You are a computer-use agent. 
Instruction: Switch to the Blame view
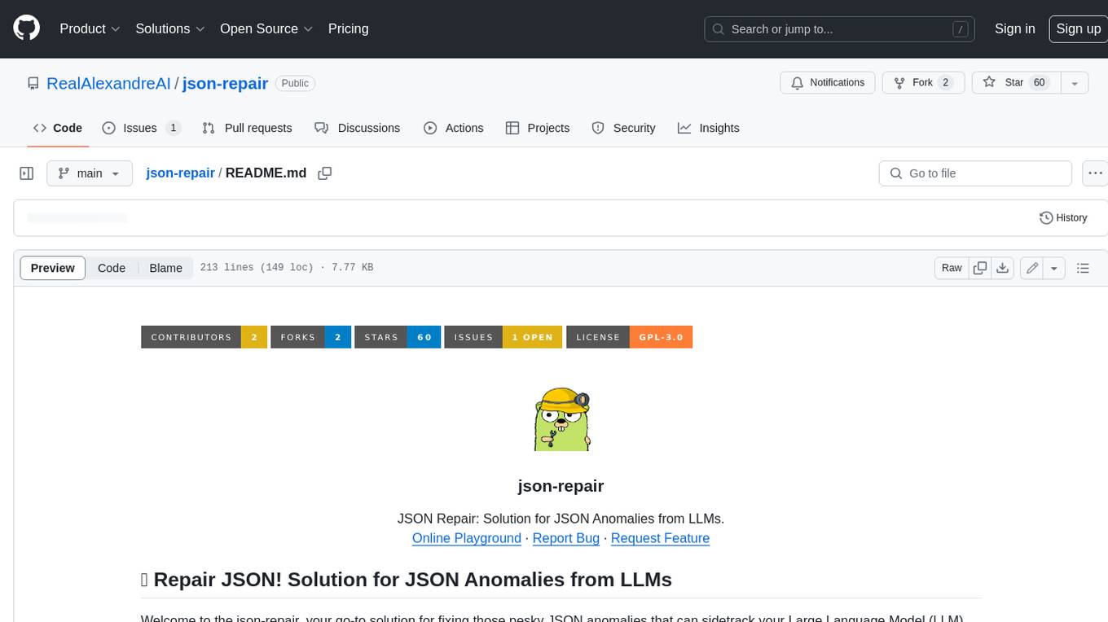click(x=166, y=268)
